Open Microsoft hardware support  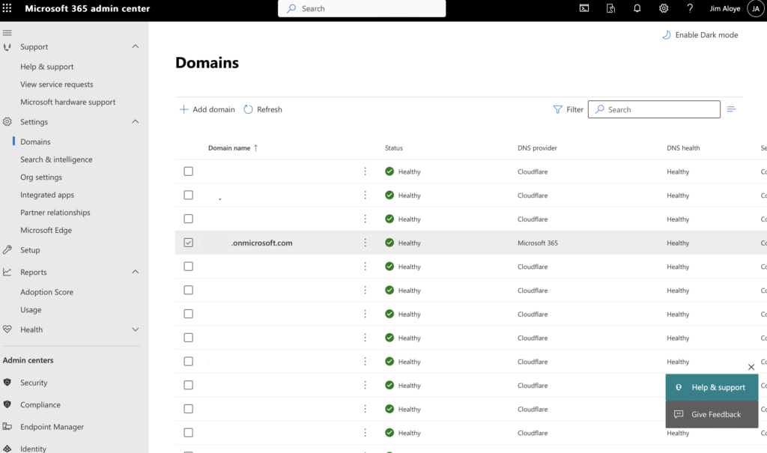(68, 102)
